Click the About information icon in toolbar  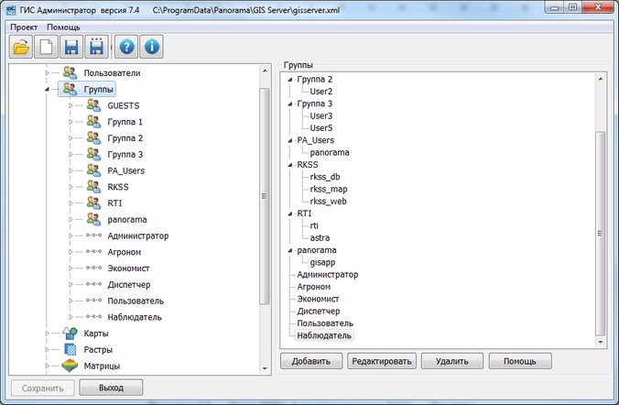(152, 47)
